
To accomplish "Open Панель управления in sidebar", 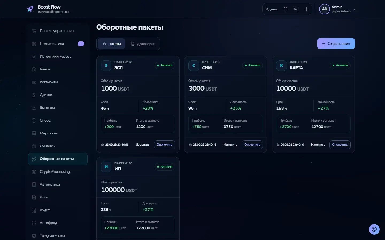I will [x=58, y=31].
